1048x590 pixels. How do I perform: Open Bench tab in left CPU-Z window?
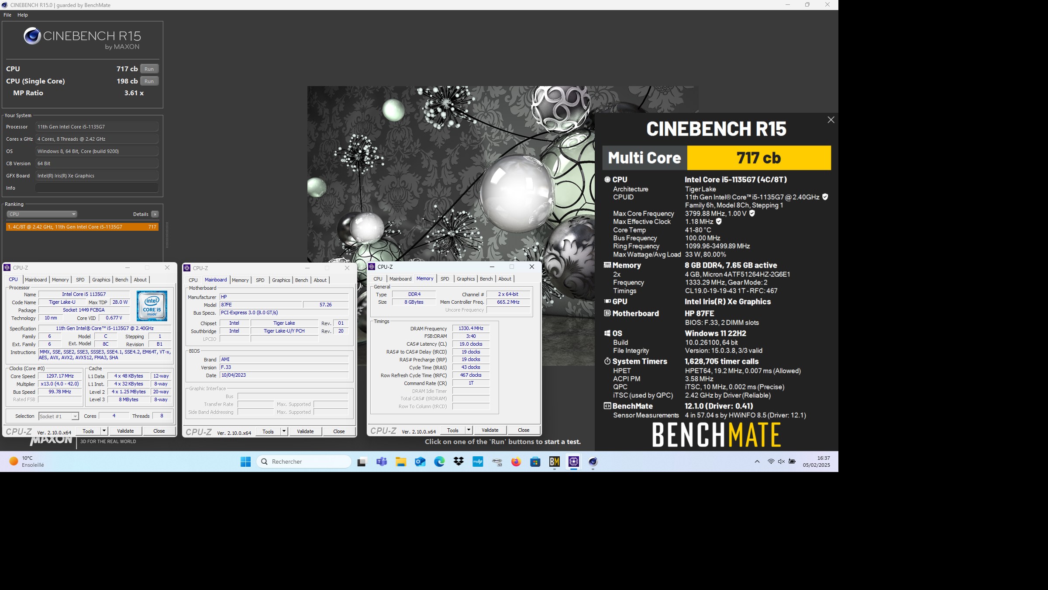tap(122, 280)
